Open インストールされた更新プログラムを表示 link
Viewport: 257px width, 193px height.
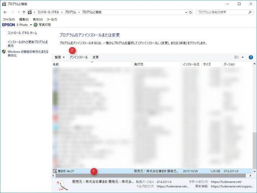27,43
